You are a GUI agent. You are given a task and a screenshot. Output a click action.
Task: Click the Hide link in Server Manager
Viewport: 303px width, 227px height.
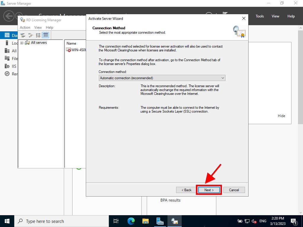point(281,116)
